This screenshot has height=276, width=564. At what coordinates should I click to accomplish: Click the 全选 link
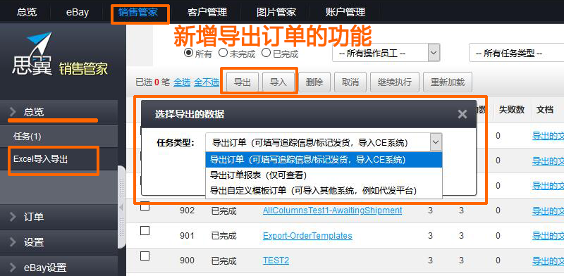click(182, 82)
